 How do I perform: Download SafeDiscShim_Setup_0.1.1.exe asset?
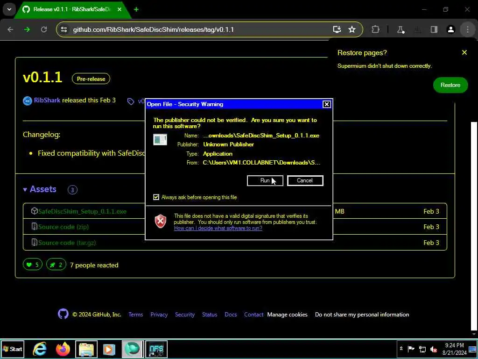[x=82, y=211]
